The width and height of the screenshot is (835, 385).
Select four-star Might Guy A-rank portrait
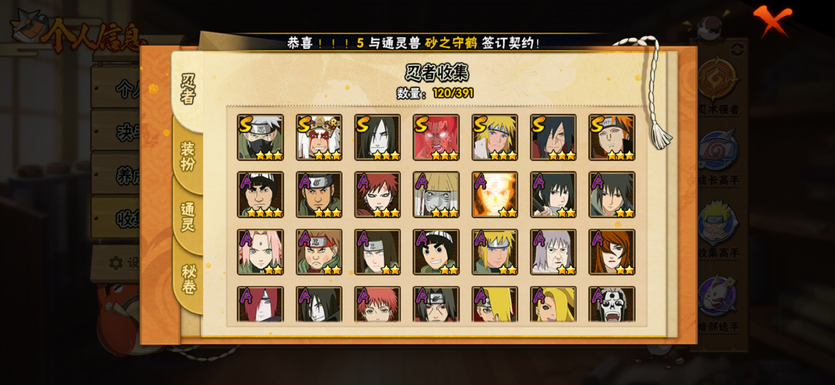coord(260,194)
